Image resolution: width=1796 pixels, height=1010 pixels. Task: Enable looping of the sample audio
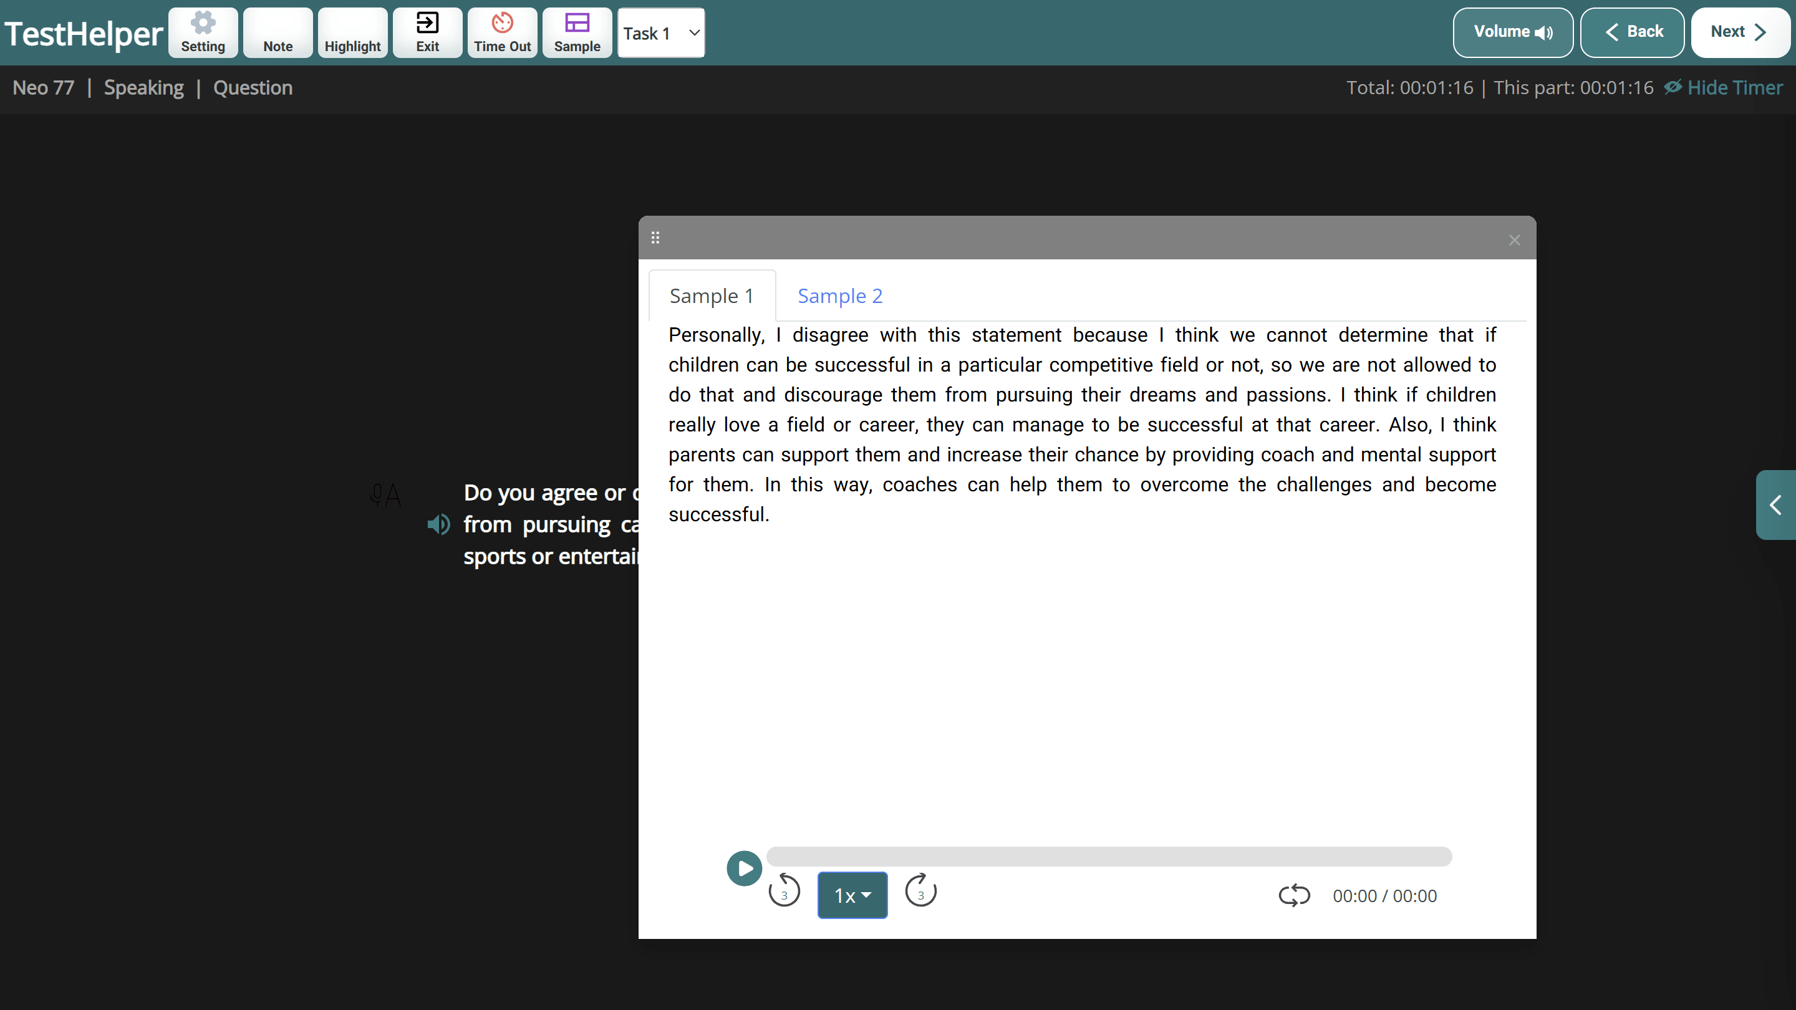pos(1294,895)
